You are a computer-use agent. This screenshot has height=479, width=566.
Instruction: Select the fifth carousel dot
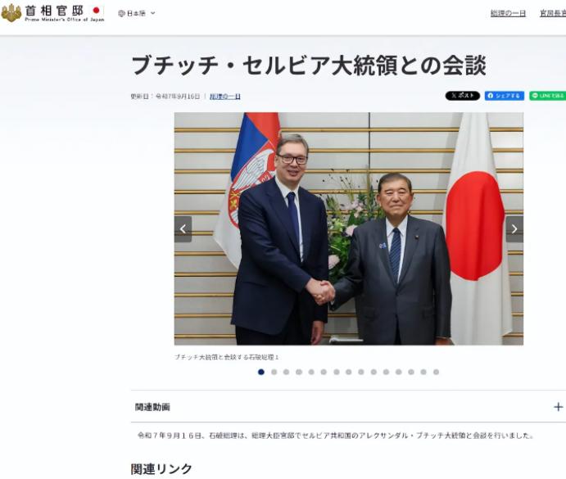[311, 372]
